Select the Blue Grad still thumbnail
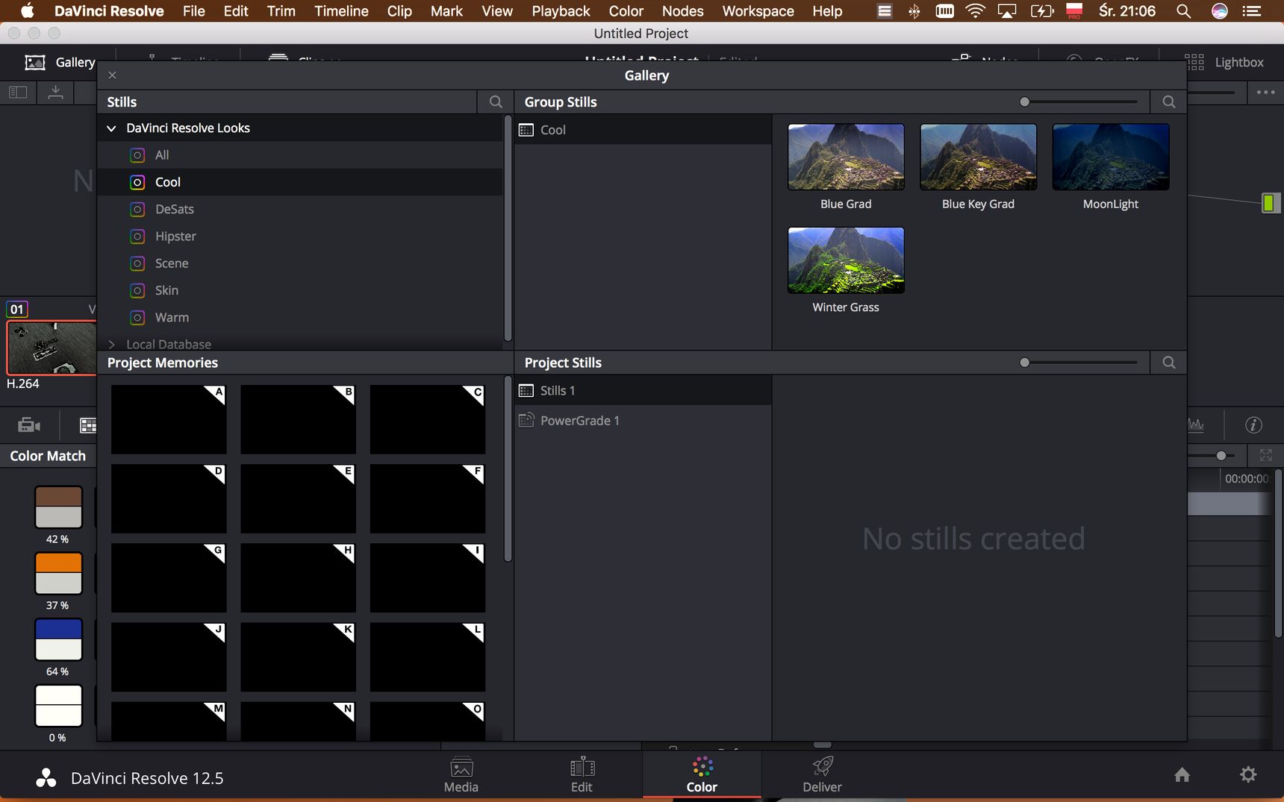1284x802 pixels. (846, 157)
